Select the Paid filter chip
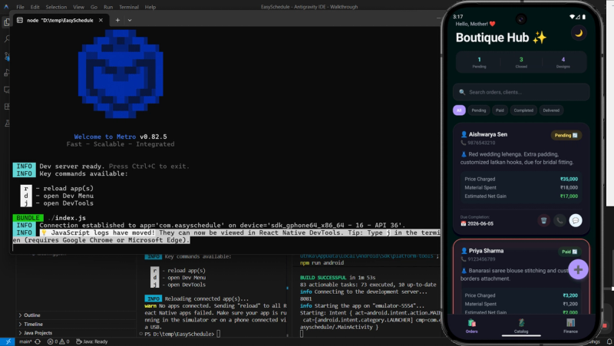Image resolution: width=614 pixels, height=346 pixels. click(500, 110)
